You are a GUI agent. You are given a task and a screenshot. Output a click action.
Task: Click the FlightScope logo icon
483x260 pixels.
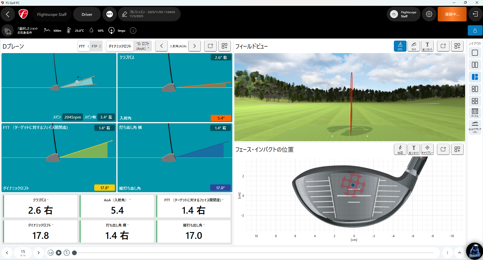tap(23, 14)
